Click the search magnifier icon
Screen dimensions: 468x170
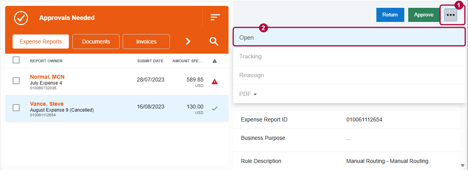click(214, 42)
